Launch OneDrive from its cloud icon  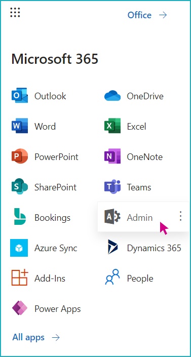click(112, 96)
